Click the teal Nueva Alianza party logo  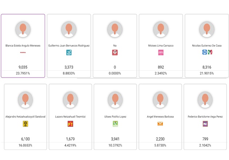click(x=69, y=52)
